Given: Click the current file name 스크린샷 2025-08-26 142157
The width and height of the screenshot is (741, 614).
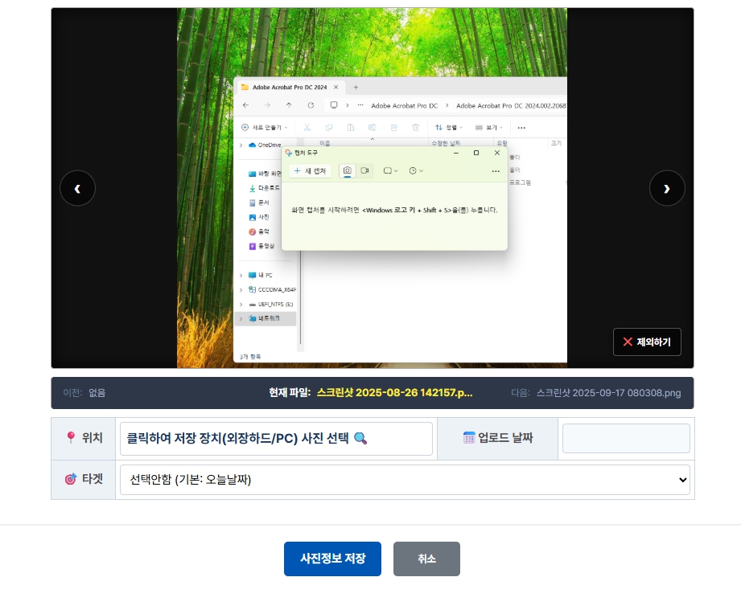Looking at the screenshot, I should pos(394,393).
